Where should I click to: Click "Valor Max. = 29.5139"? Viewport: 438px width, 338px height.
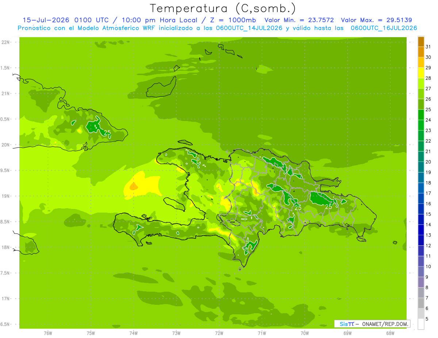coord(377,20)
